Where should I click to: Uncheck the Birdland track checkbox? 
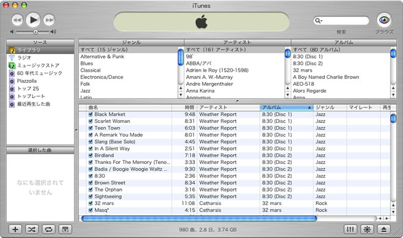(91, 155)
